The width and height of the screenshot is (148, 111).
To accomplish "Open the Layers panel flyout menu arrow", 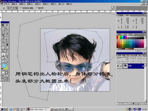I will (145, 55).
